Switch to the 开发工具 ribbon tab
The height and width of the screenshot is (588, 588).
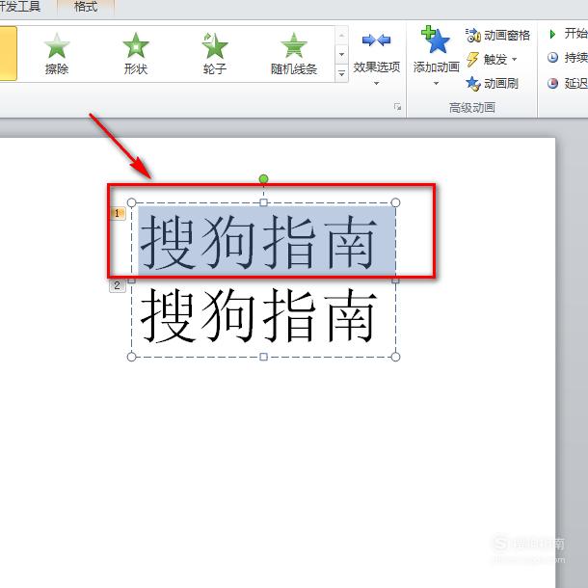pos(20,7)
